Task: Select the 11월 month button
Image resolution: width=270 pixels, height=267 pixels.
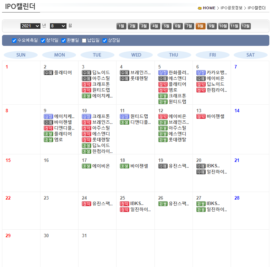Action: 234,26
